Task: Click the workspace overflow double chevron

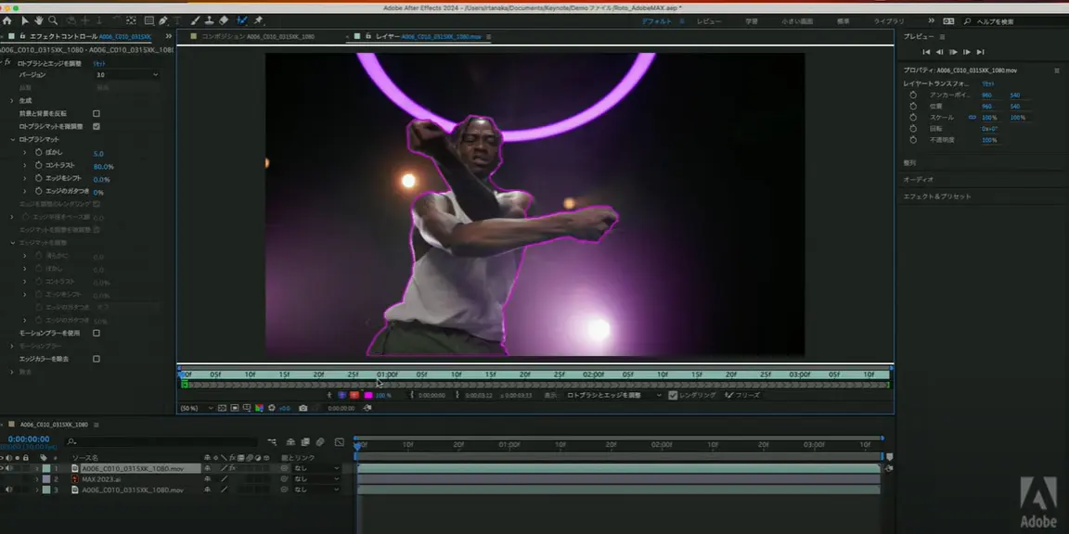Action: (x=932, y=21)
